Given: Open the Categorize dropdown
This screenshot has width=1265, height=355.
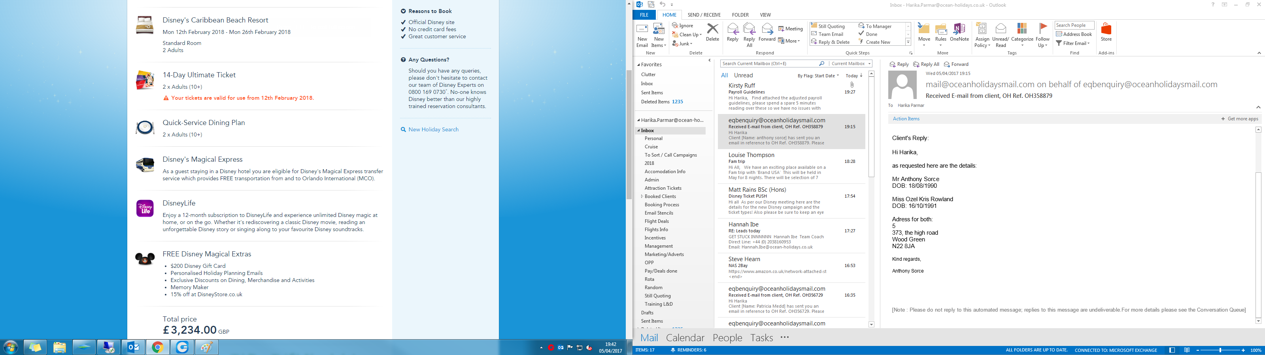Looking at the screenshot, I should (x=1022, y=35).
